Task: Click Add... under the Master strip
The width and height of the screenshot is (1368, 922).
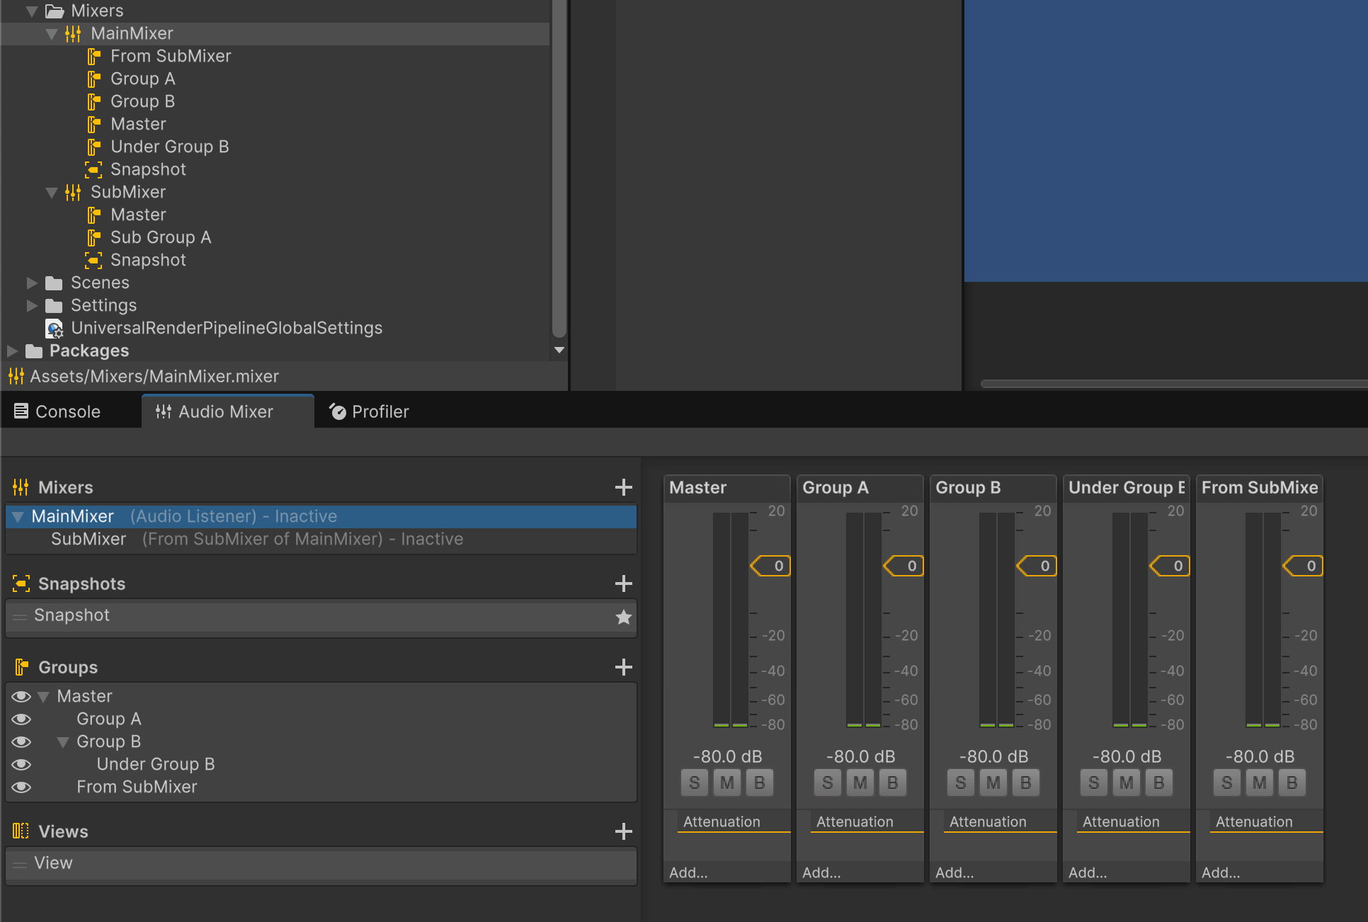Action: [x=688, y=872]
